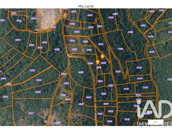This screenshot has width=172, height=129.
Task: Click parcel number 0061
Action: [127, 119]
